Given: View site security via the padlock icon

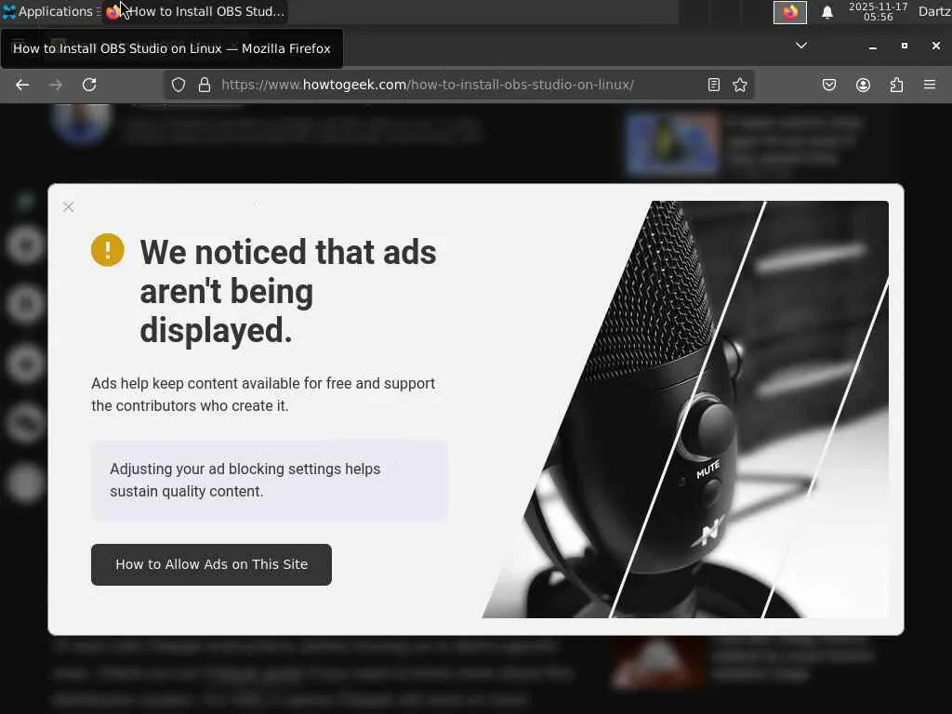Looking at the screenshot, I should (205, 85).
